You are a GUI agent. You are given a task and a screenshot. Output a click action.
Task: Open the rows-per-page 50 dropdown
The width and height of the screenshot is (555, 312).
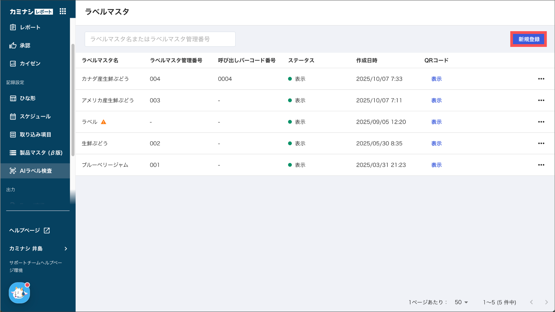coord(461,302)
